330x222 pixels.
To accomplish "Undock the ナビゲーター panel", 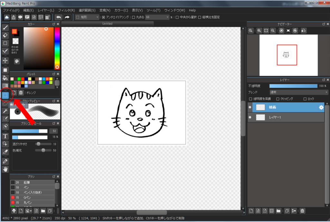I will click(x=324, y=24).
